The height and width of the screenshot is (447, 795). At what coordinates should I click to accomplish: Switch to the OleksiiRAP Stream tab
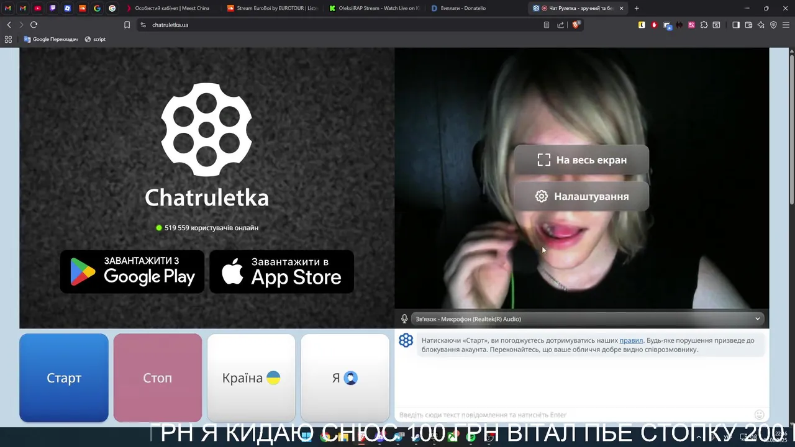pyautogui.click(x=375, y=8)
